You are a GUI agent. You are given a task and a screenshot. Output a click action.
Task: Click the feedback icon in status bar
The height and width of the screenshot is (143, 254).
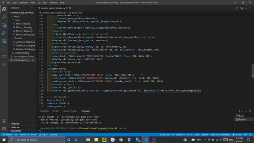pos(246,135)
